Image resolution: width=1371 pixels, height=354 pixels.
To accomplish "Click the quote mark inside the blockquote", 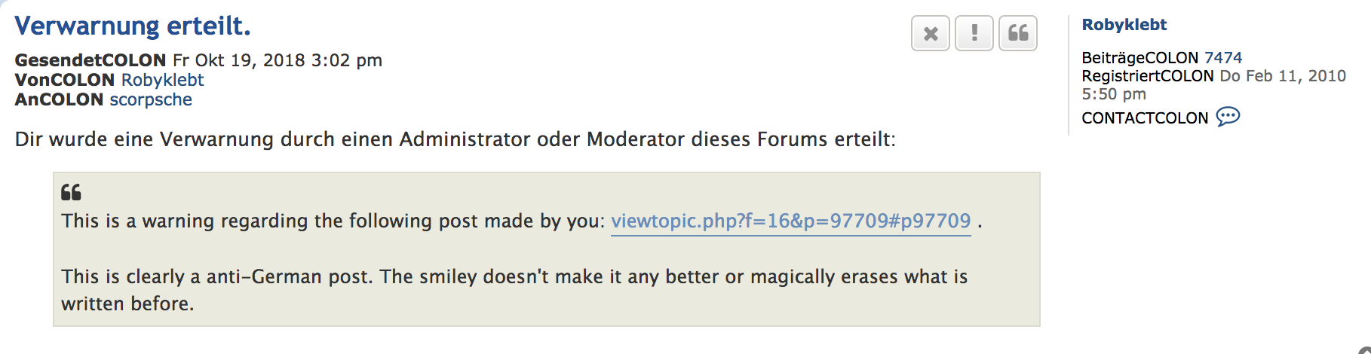I will pos(71,193).
